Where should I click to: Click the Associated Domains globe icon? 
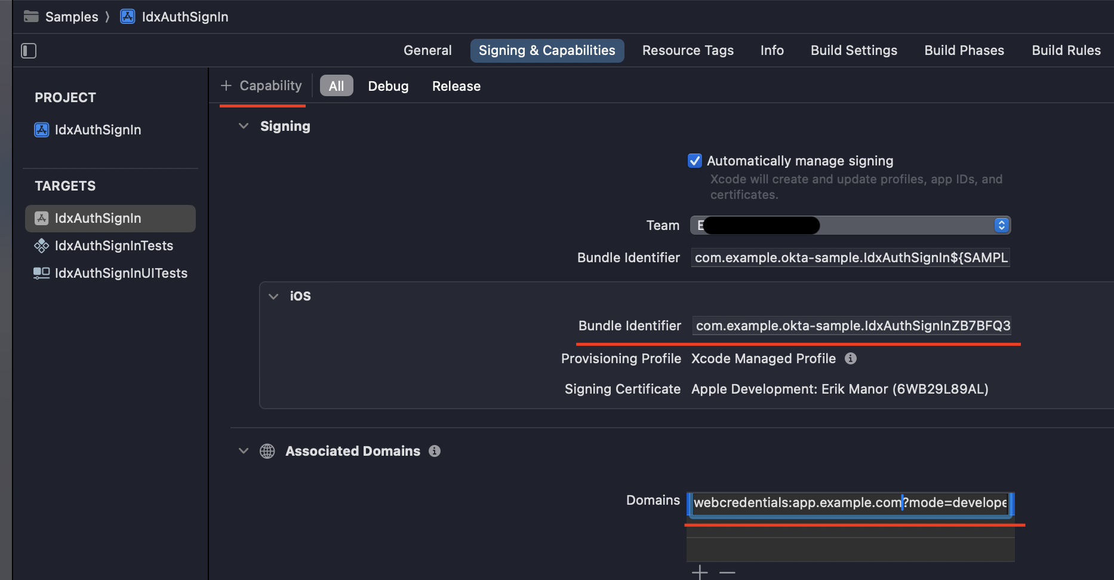tap(267, 451)
